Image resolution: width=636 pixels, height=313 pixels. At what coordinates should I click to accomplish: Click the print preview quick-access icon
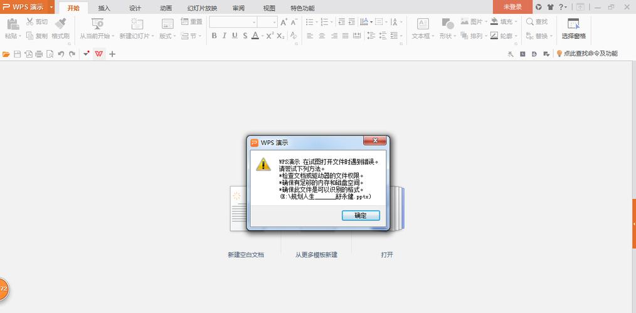50,54
